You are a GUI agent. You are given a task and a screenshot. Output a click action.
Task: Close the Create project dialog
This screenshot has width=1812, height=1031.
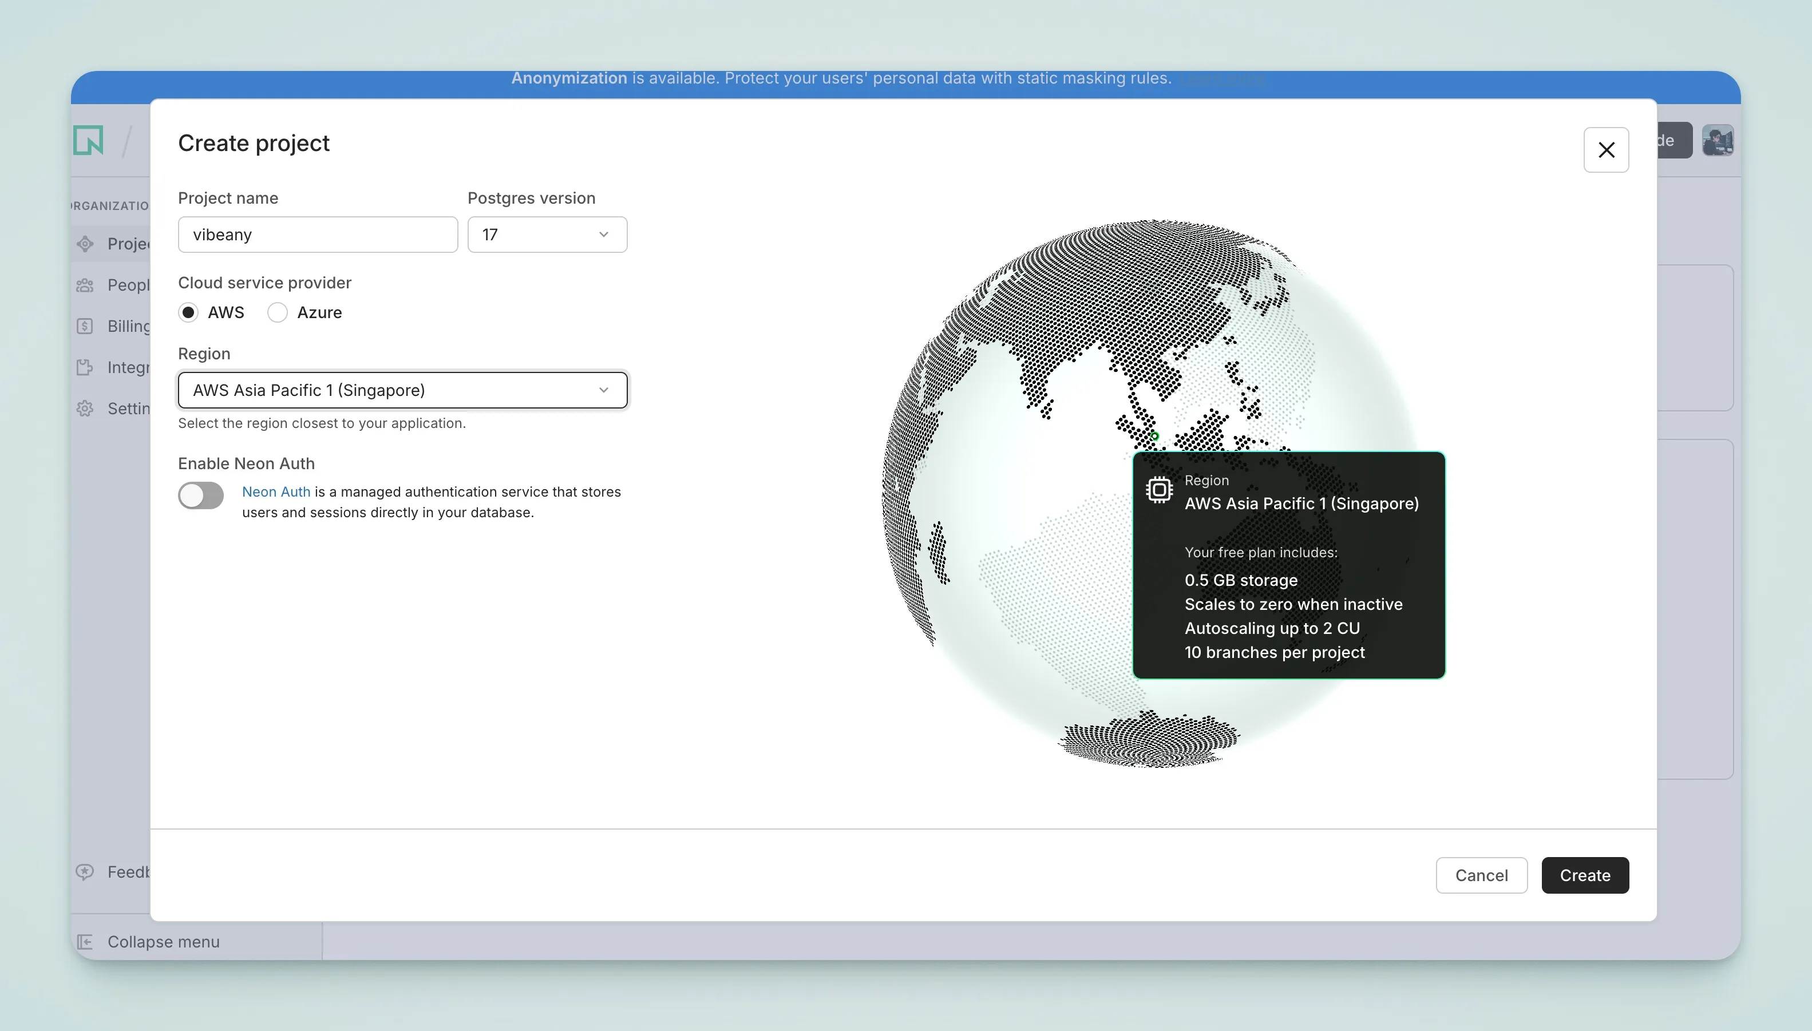pos(1606,150)
